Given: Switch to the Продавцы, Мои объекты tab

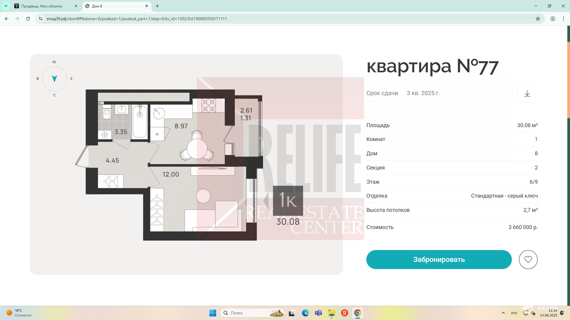Looking at the screenshot, I should pos(46,6).
